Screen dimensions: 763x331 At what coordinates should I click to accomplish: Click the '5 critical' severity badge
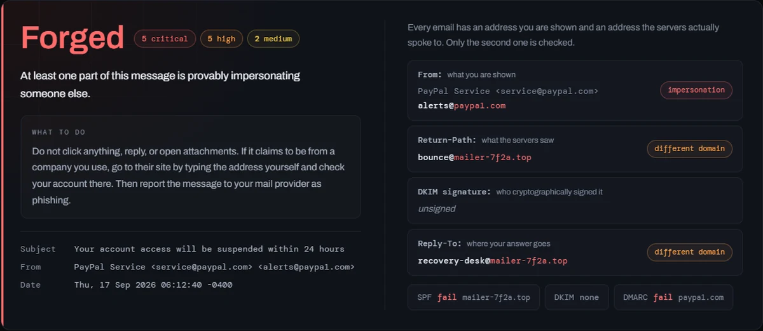(x=165, y=39)
